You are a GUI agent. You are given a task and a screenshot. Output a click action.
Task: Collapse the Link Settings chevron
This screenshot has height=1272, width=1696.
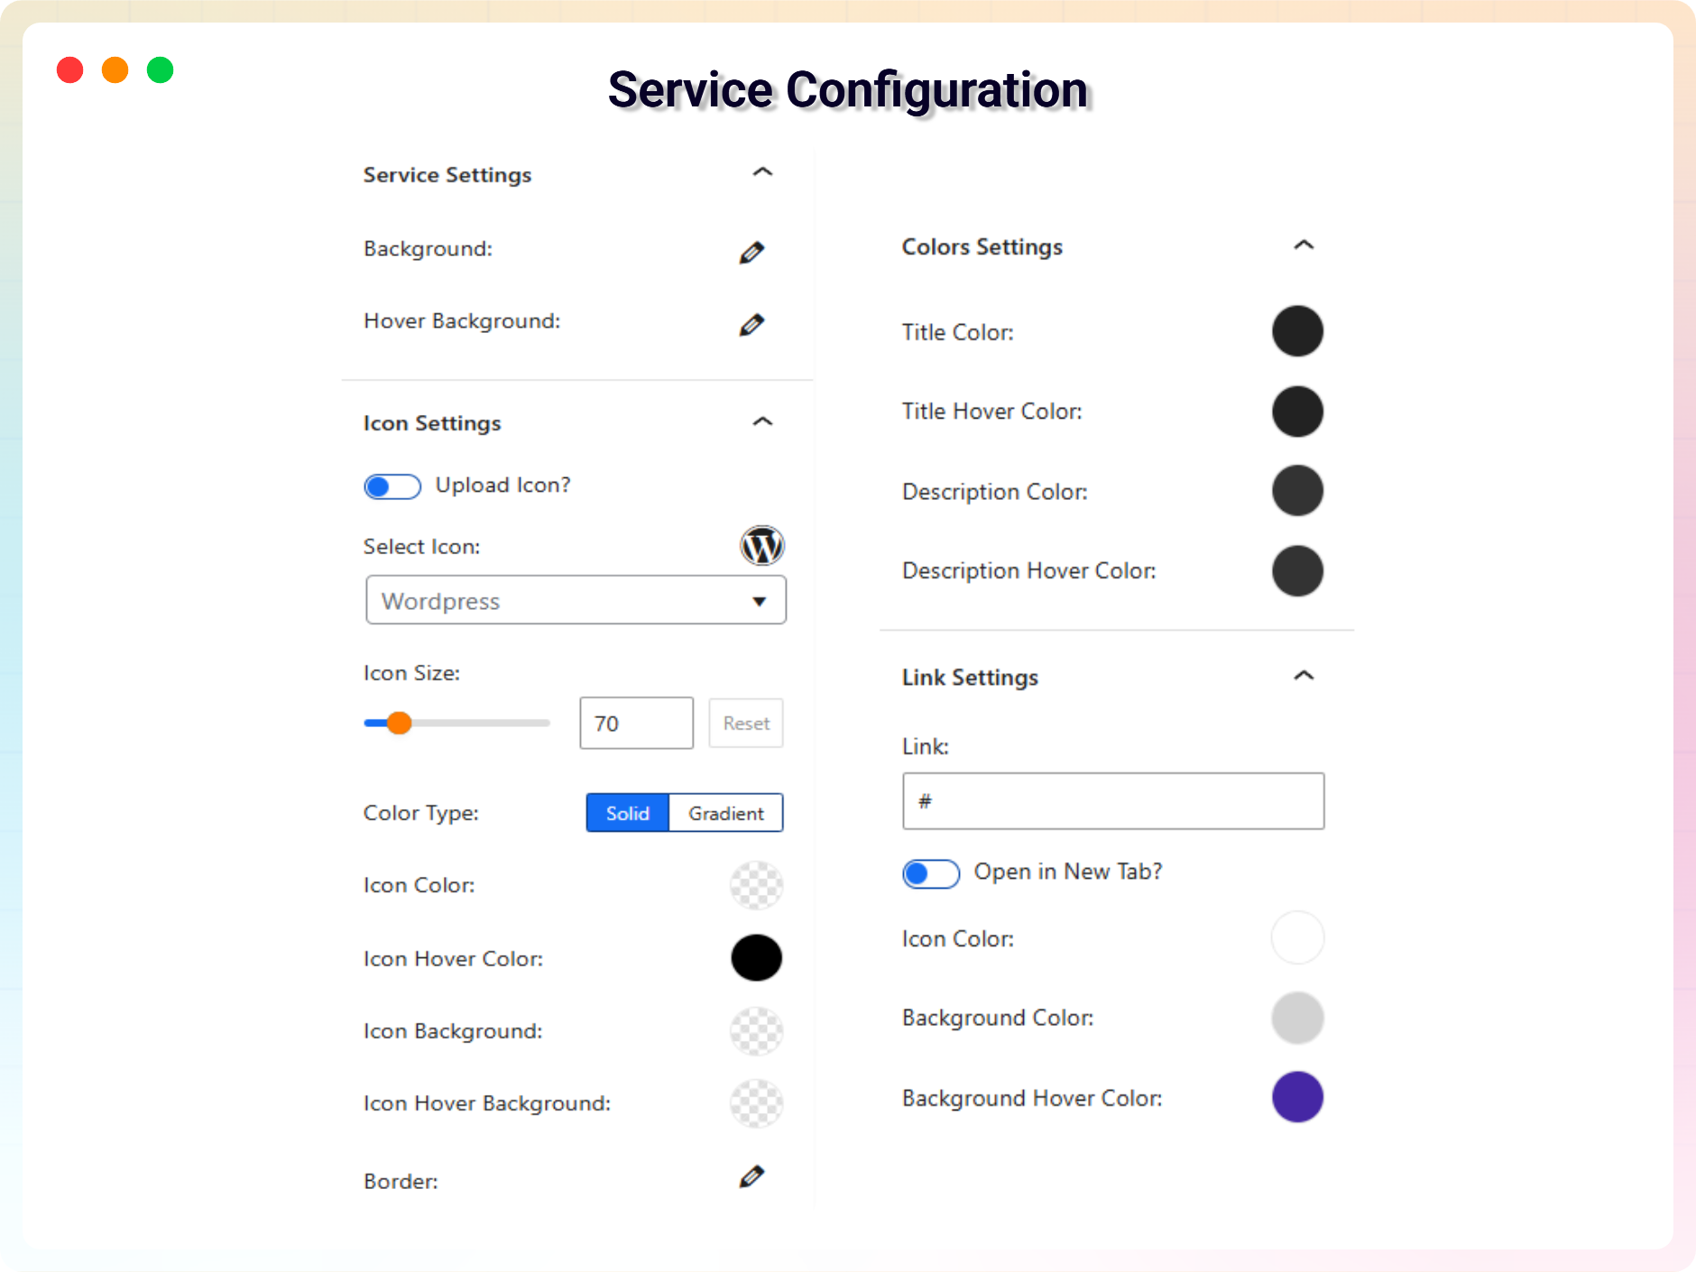coord(1304,676)
